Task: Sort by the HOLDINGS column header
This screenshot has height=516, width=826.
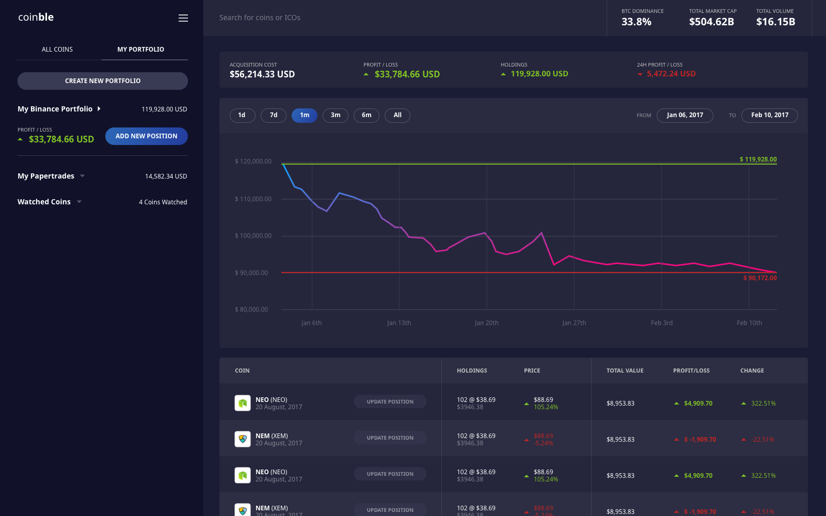Action: 472,370
